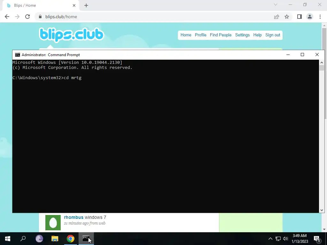Bookmark this tab with star icon
This screenshot has height=245, width=327.
click(287, 17)
